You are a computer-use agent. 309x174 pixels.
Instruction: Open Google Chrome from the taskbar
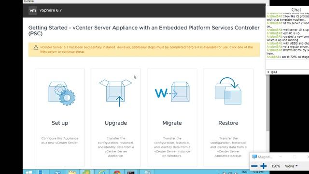click(x=117, y=172)
